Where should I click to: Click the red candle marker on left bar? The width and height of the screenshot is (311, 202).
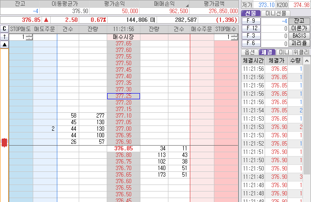4,143
